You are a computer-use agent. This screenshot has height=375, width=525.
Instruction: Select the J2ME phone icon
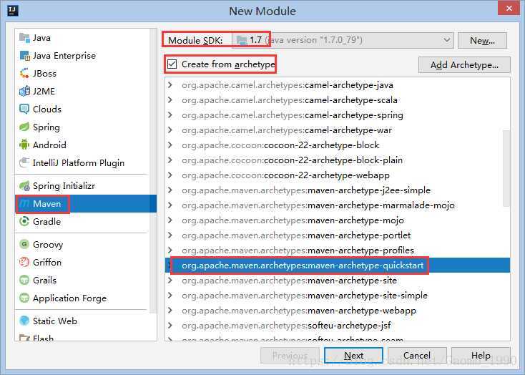click(24, 91)
